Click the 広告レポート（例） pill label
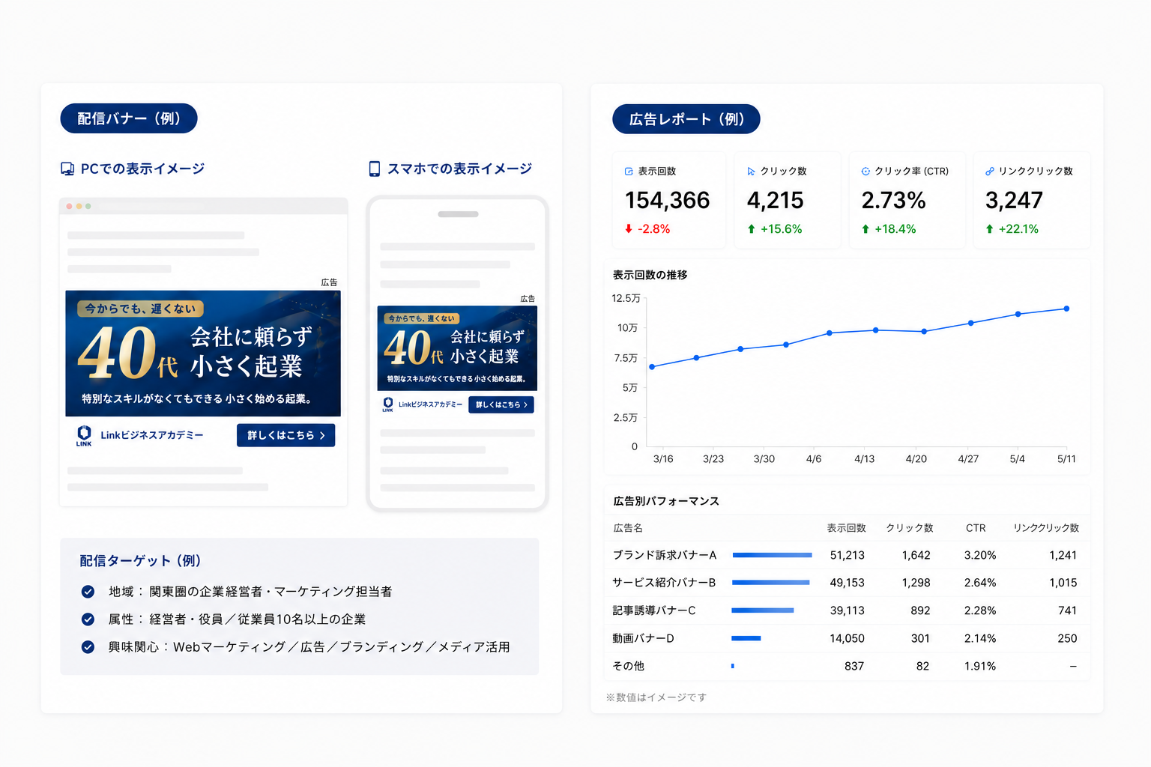The height and width of the screenshot is (767, 1151). pos(686,119)
